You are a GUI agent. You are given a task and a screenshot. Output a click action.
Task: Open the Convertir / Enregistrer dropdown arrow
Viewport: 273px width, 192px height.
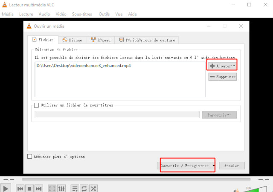pyautogui.click(x=213, y=166)
